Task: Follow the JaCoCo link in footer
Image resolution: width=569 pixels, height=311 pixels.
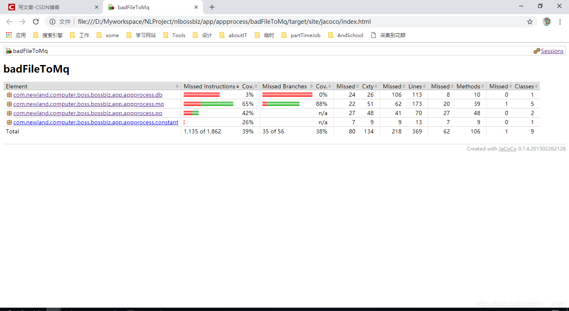Action: click(x=507, y=149)
